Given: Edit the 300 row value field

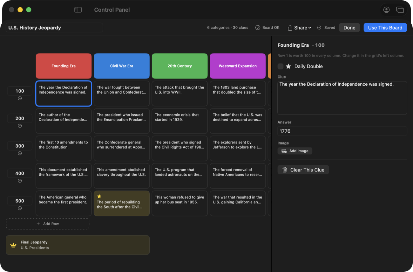Looking at the screenshot, I should pyautogui.click(x=20, y=146).
